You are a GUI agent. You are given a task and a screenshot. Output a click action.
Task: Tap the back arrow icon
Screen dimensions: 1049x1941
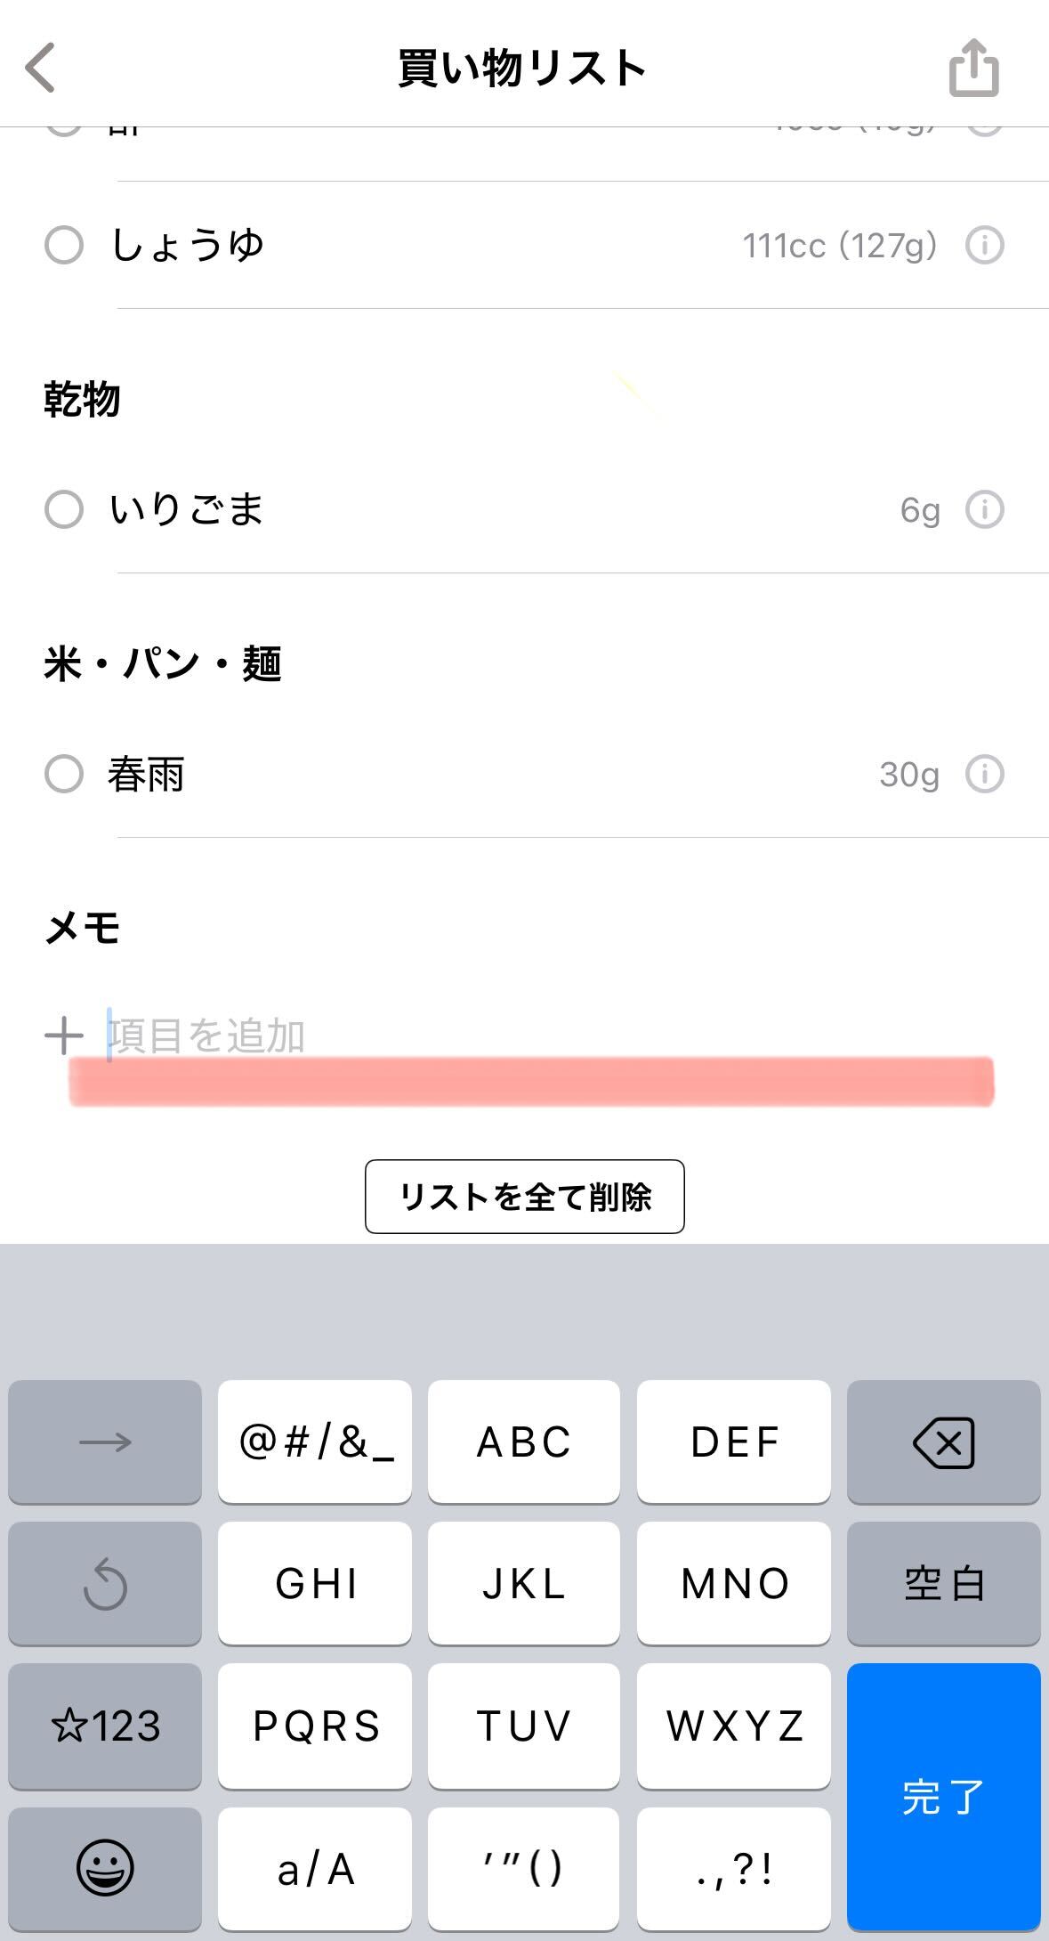tap(41, 68)
